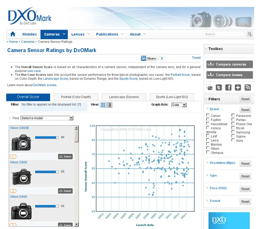Open the Select a model dropdown
Viewport: 261px width, 229px height.
pos(47,118)
